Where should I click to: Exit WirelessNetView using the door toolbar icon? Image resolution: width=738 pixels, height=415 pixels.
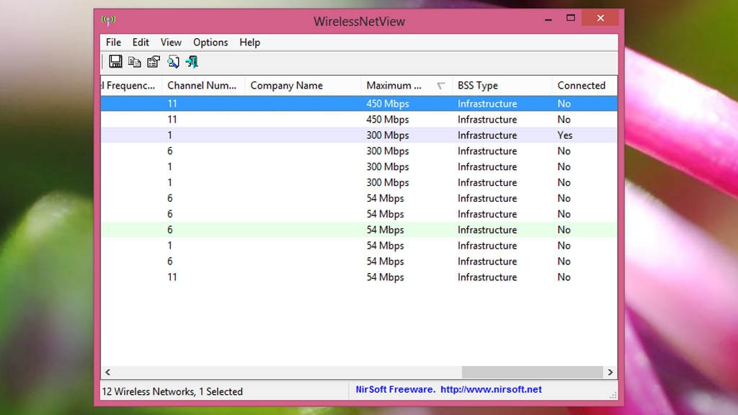point(192,62)
